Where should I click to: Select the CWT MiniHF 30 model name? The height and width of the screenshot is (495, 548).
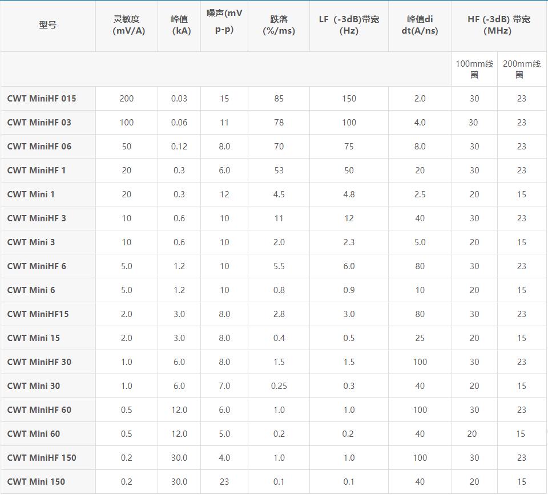click(39, 362)
